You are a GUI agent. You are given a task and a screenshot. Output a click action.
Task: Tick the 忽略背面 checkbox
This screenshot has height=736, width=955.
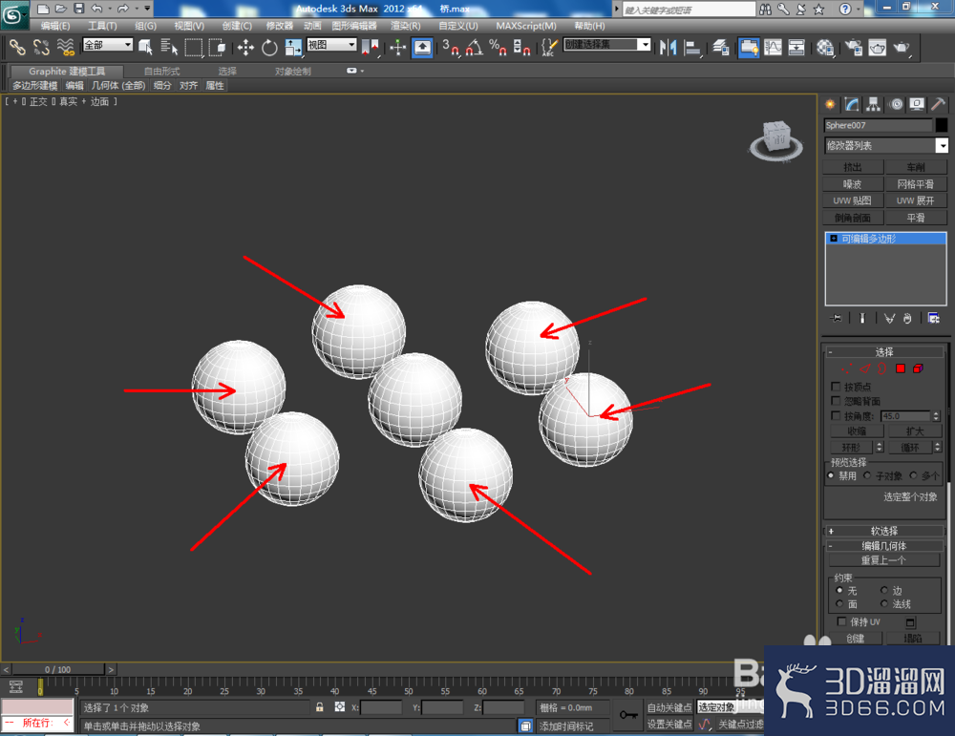click(836, 401)
